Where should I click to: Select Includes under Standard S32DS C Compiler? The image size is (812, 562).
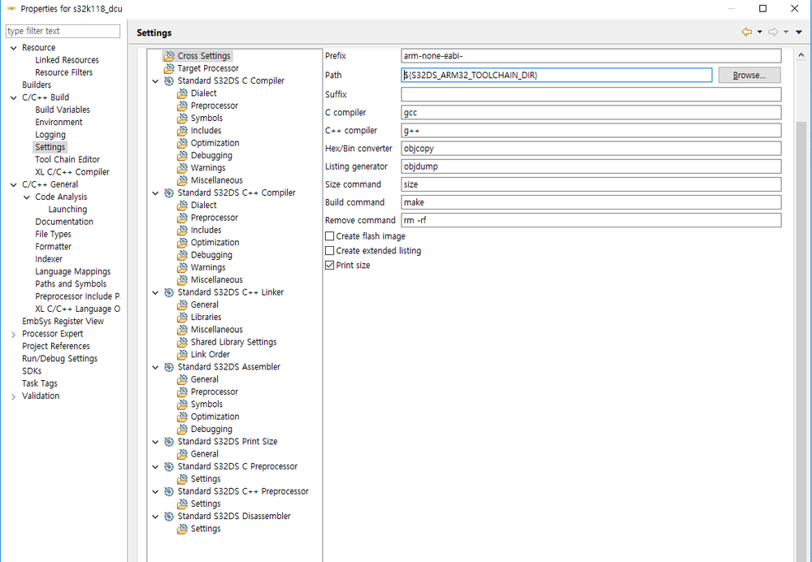coord(206,131)
